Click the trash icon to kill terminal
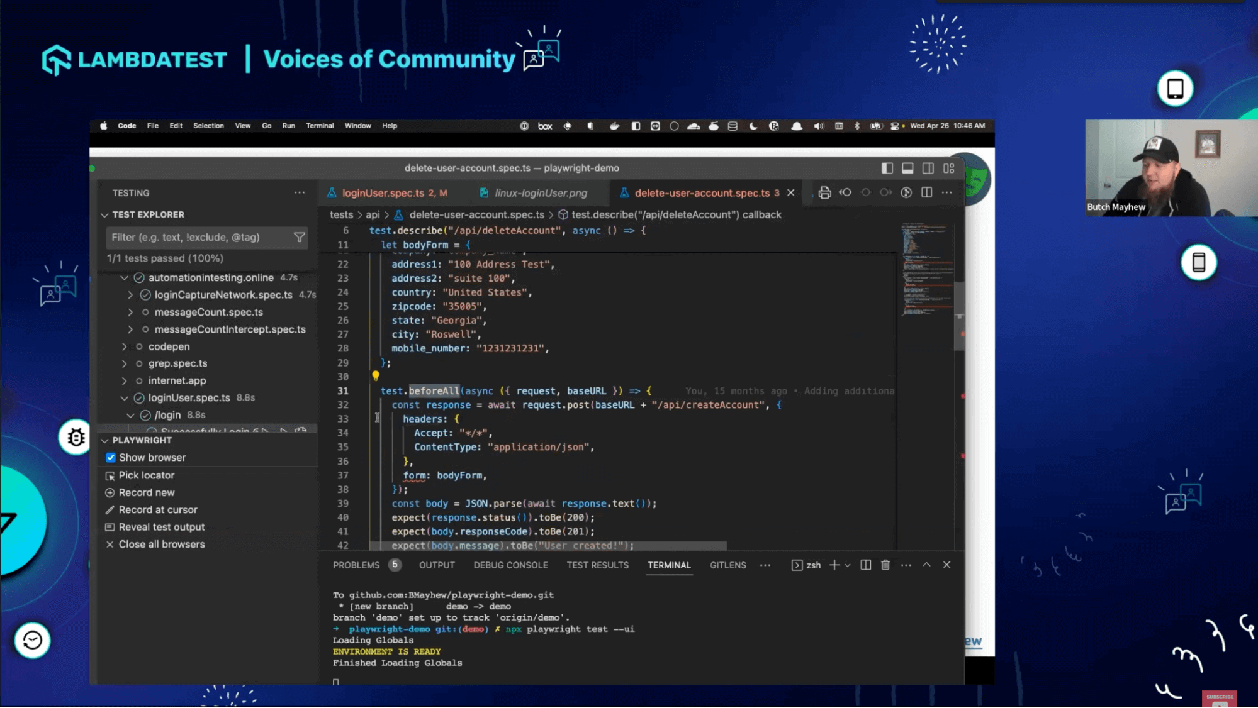The image size is (1258, 708). 885,565
